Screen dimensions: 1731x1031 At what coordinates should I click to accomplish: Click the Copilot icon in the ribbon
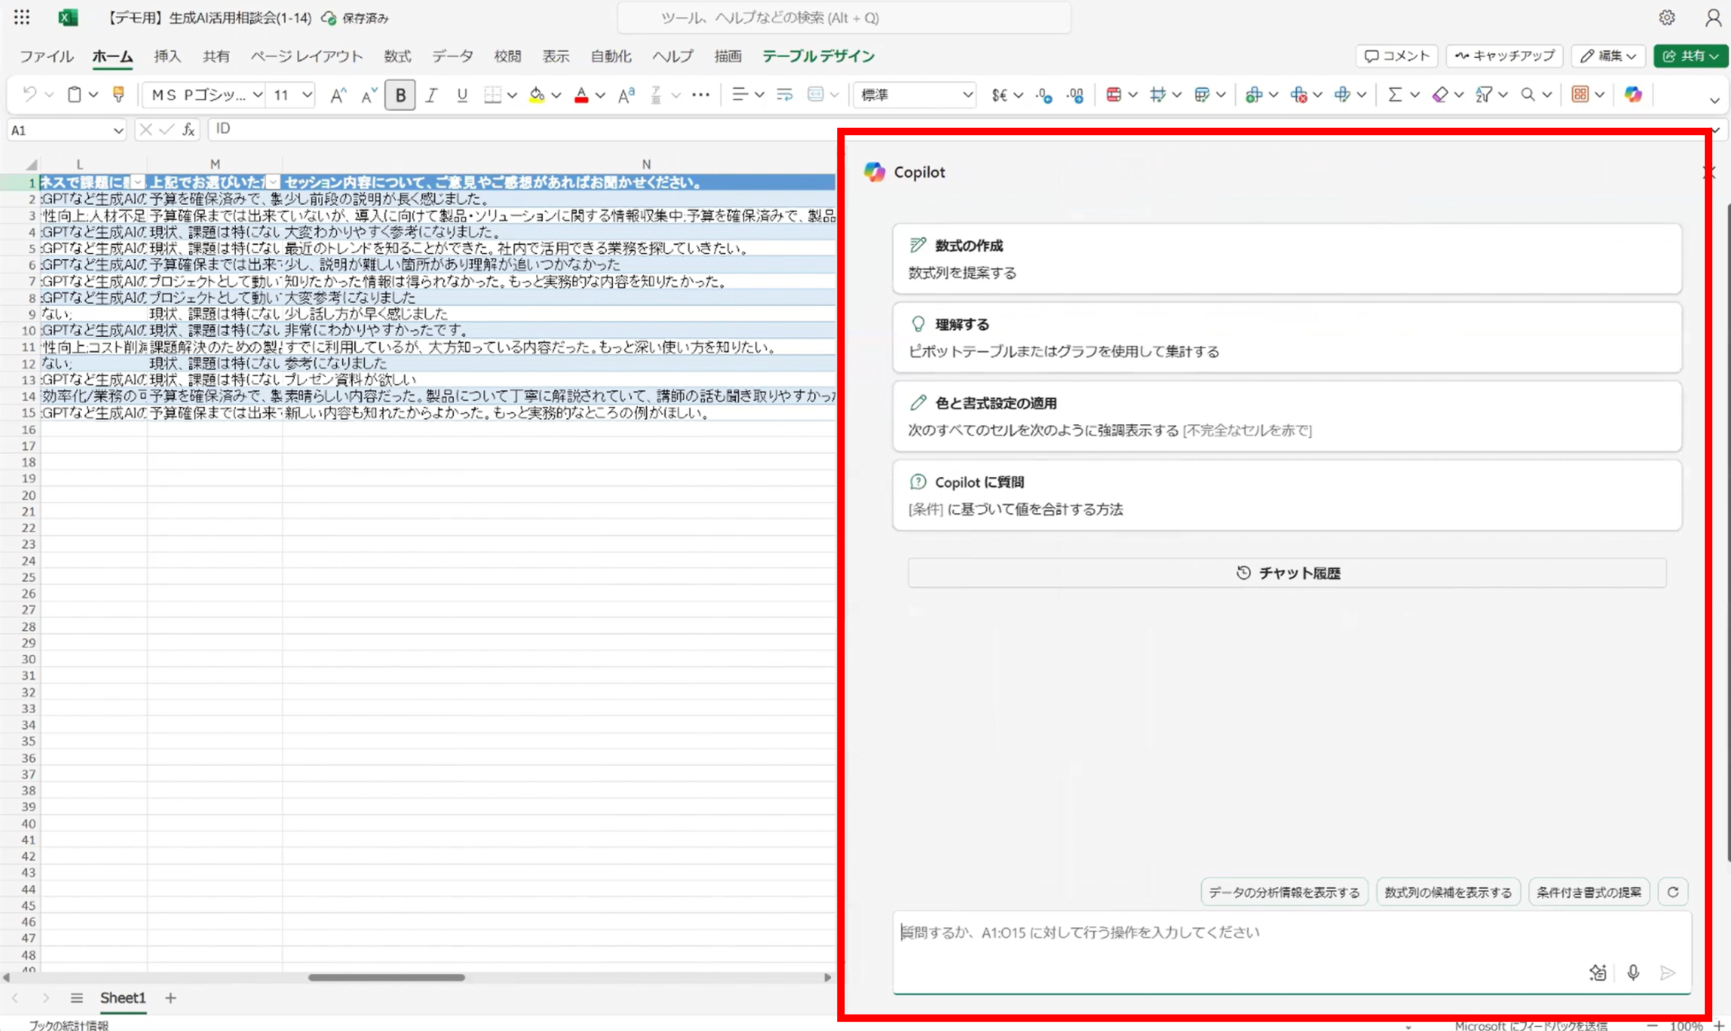[x=1633, y=95]
